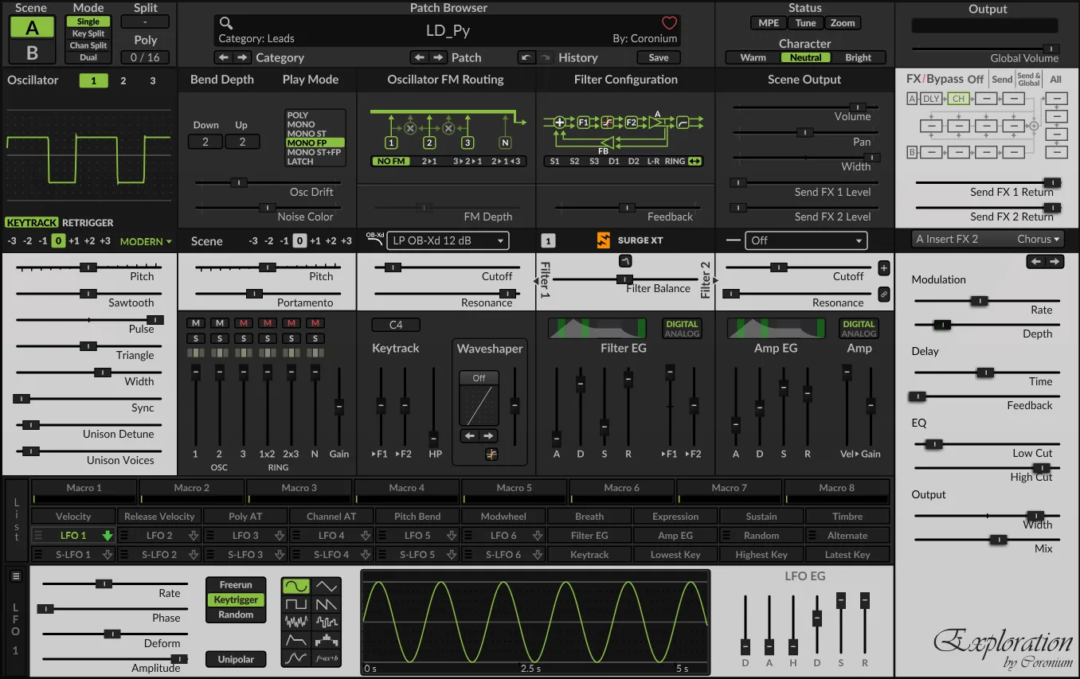Viewport: 1080px width, 679px height.
Task: Enable Unipolar mode for the LFO
Action: [236, 659]
